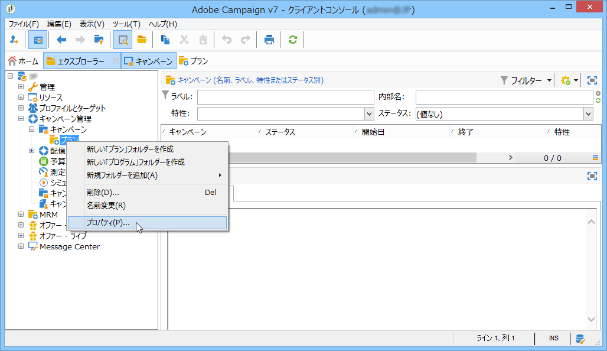Go forward with the grey right arrow
Screen dimensions: 607x351
tap(80, 40)
